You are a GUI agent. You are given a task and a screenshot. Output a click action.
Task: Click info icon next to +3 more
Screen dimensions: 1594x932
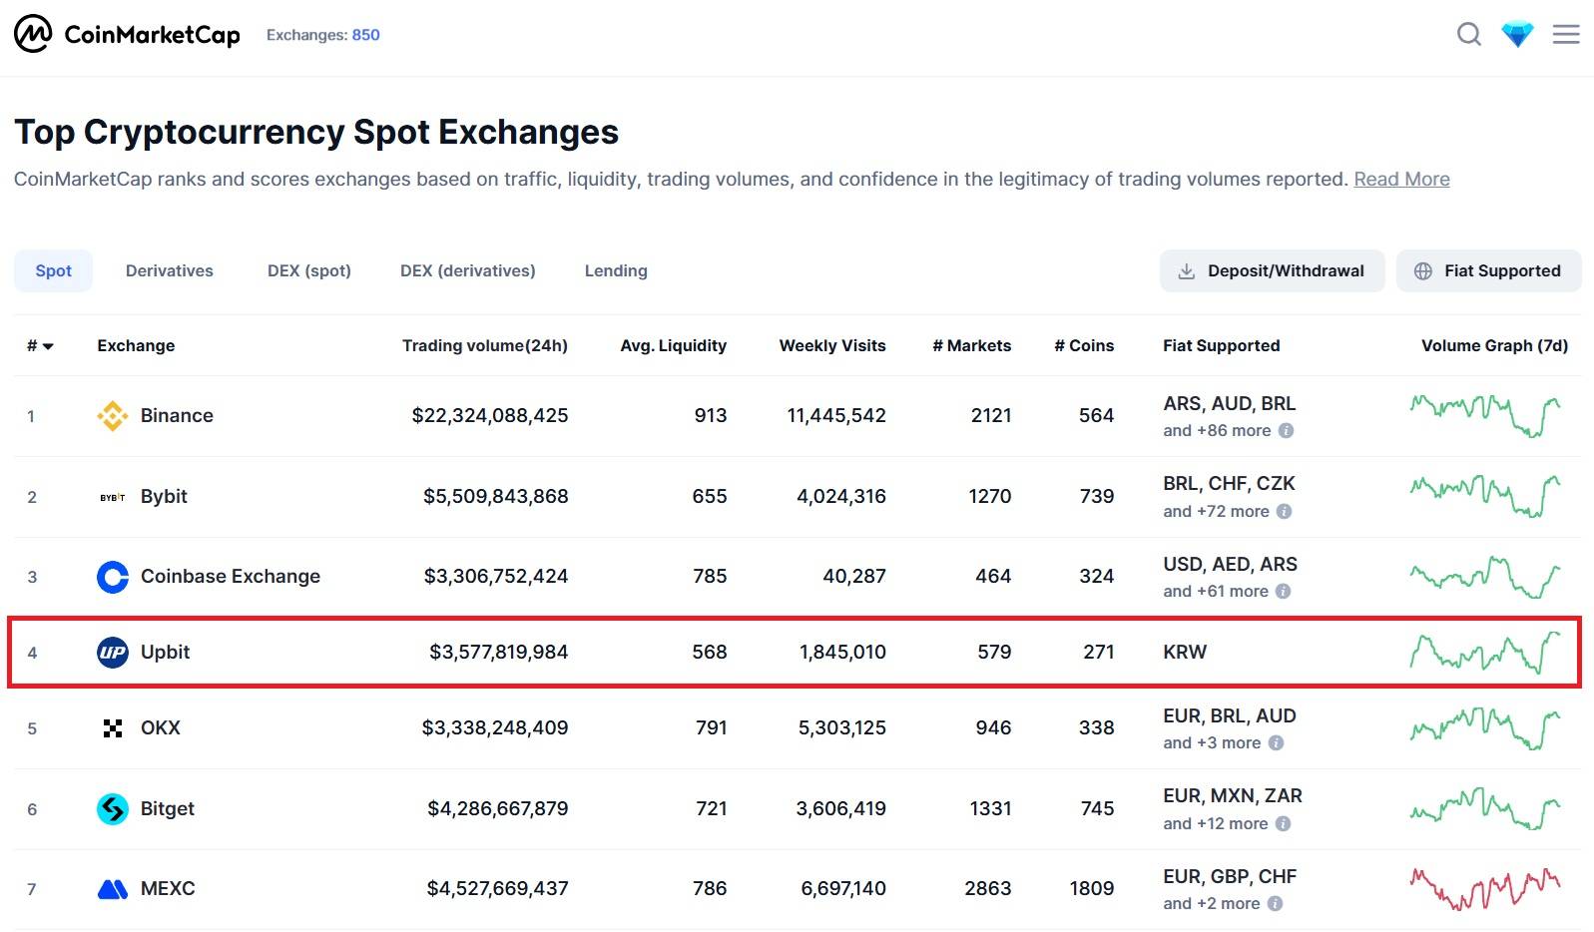click(x=1276, y=743)
